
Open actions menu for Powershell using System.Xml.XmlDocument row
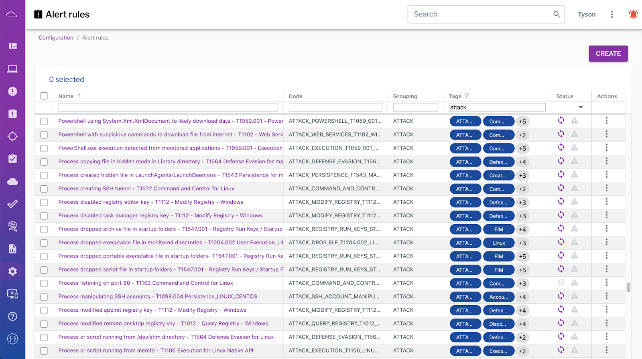[x=606, y=120]
